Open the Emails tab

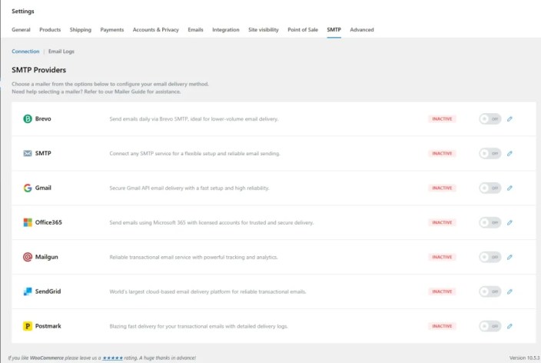tap(196, 30)
